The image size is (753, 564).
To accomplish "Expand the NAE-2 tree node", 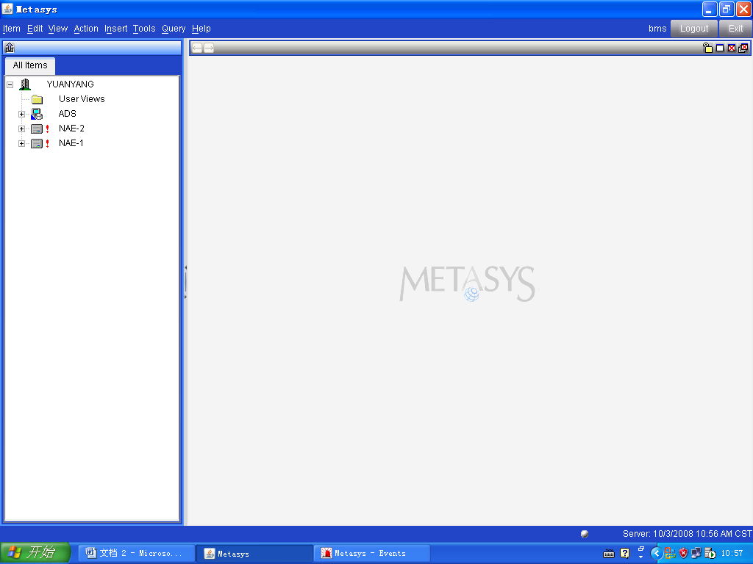I will pyautogui.click(x=22, y=129).
